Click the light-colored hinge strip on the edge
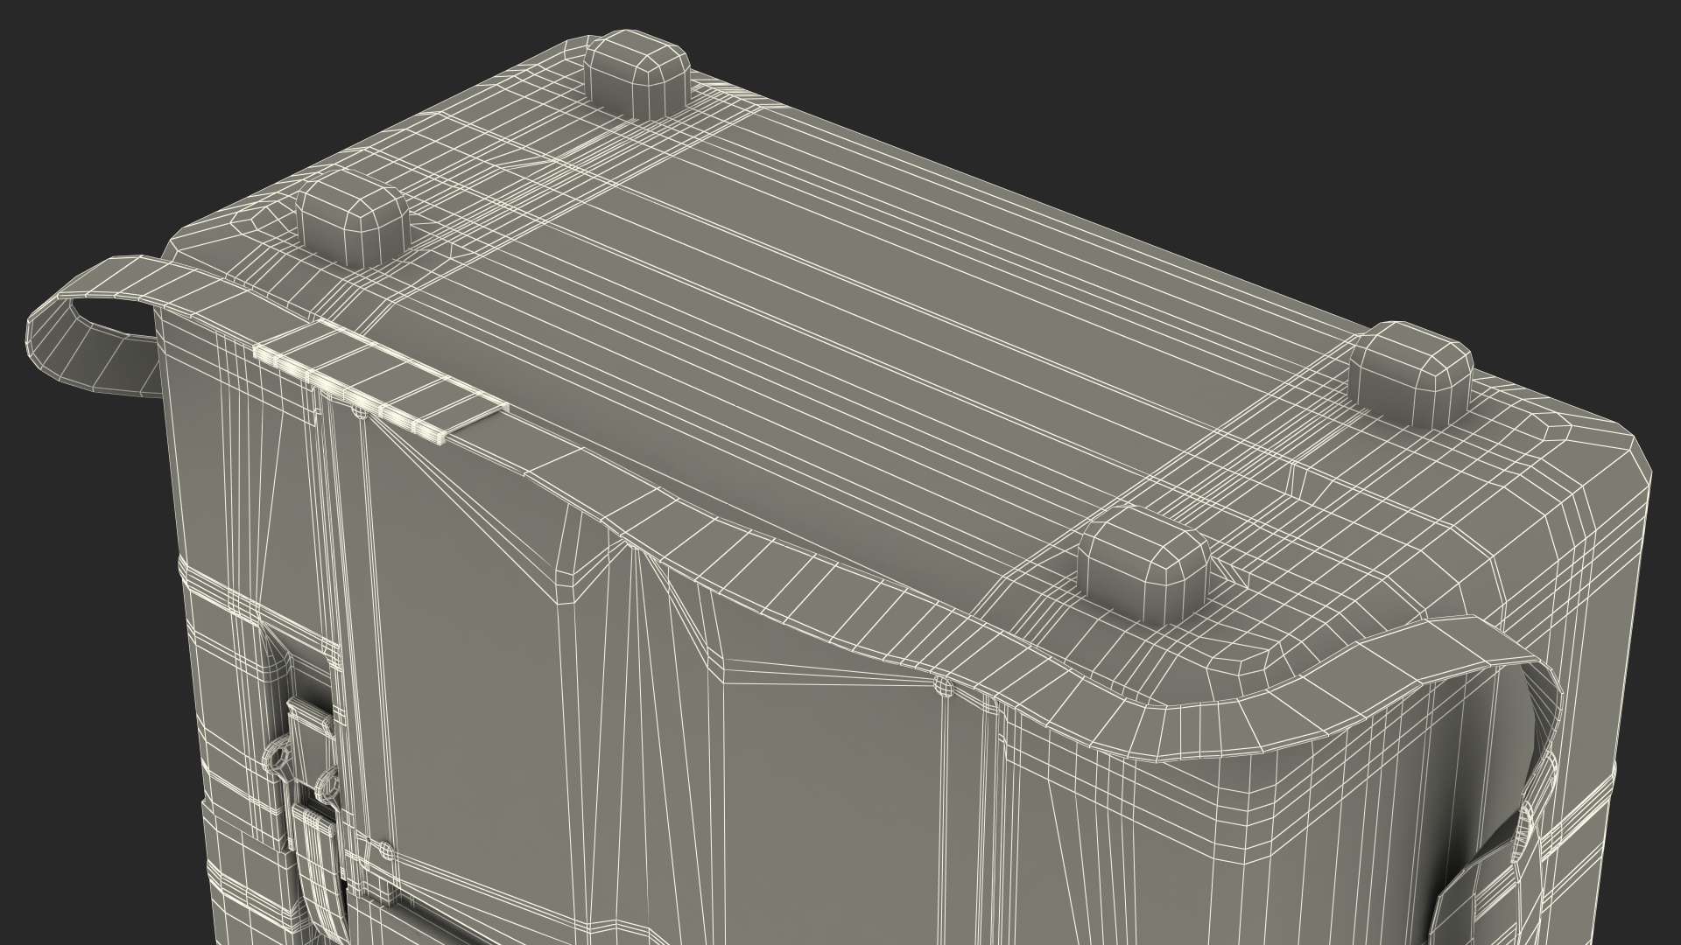The width and height of the screenshot is (1681, 945). pos(378,384)
